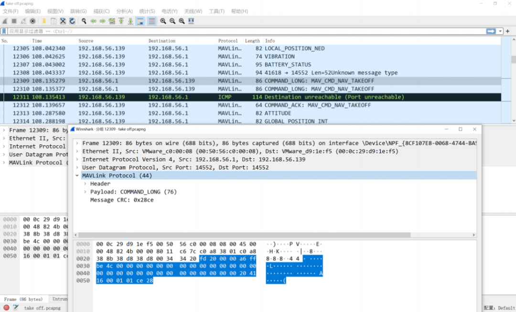This screenshot has width=516, height=312.
Task: Open the 工具(T) menu
Action: tap(216, 11)
